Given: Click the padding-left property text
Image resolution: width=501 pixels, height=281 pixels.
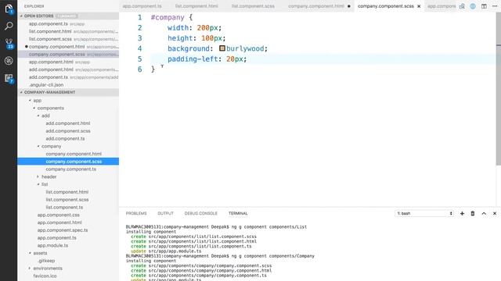Looking at the screenshot, I should (193, 59).
